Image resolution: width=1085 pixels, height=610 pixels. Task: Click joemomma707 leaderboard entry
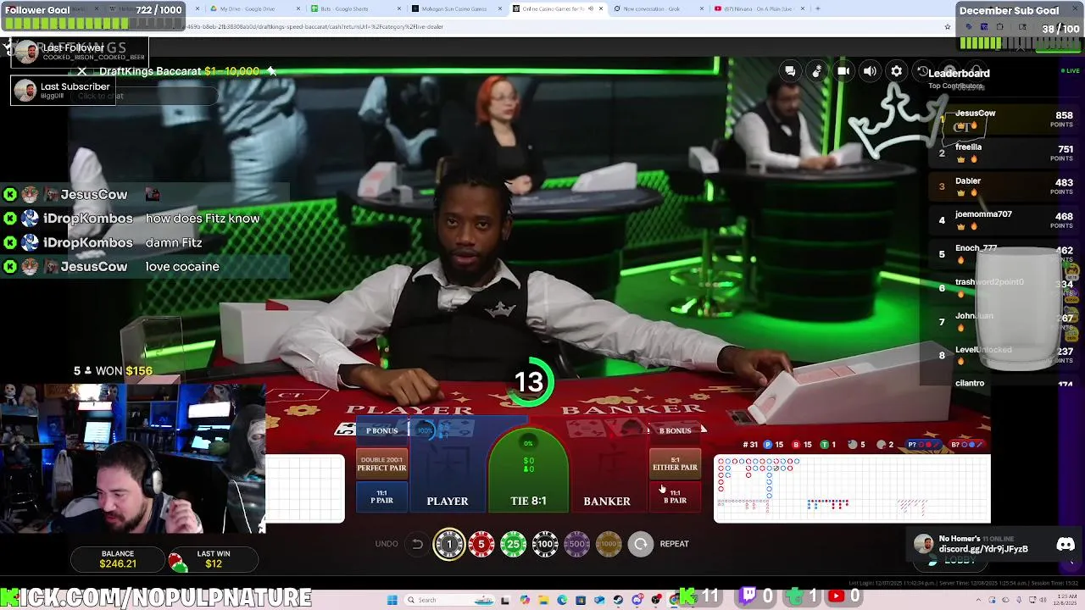click(x=1005, y=220)
